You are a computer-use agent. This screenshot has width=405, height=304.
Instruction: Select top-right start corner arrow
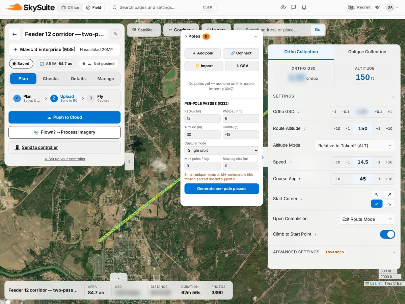click(x=389, y=194)
